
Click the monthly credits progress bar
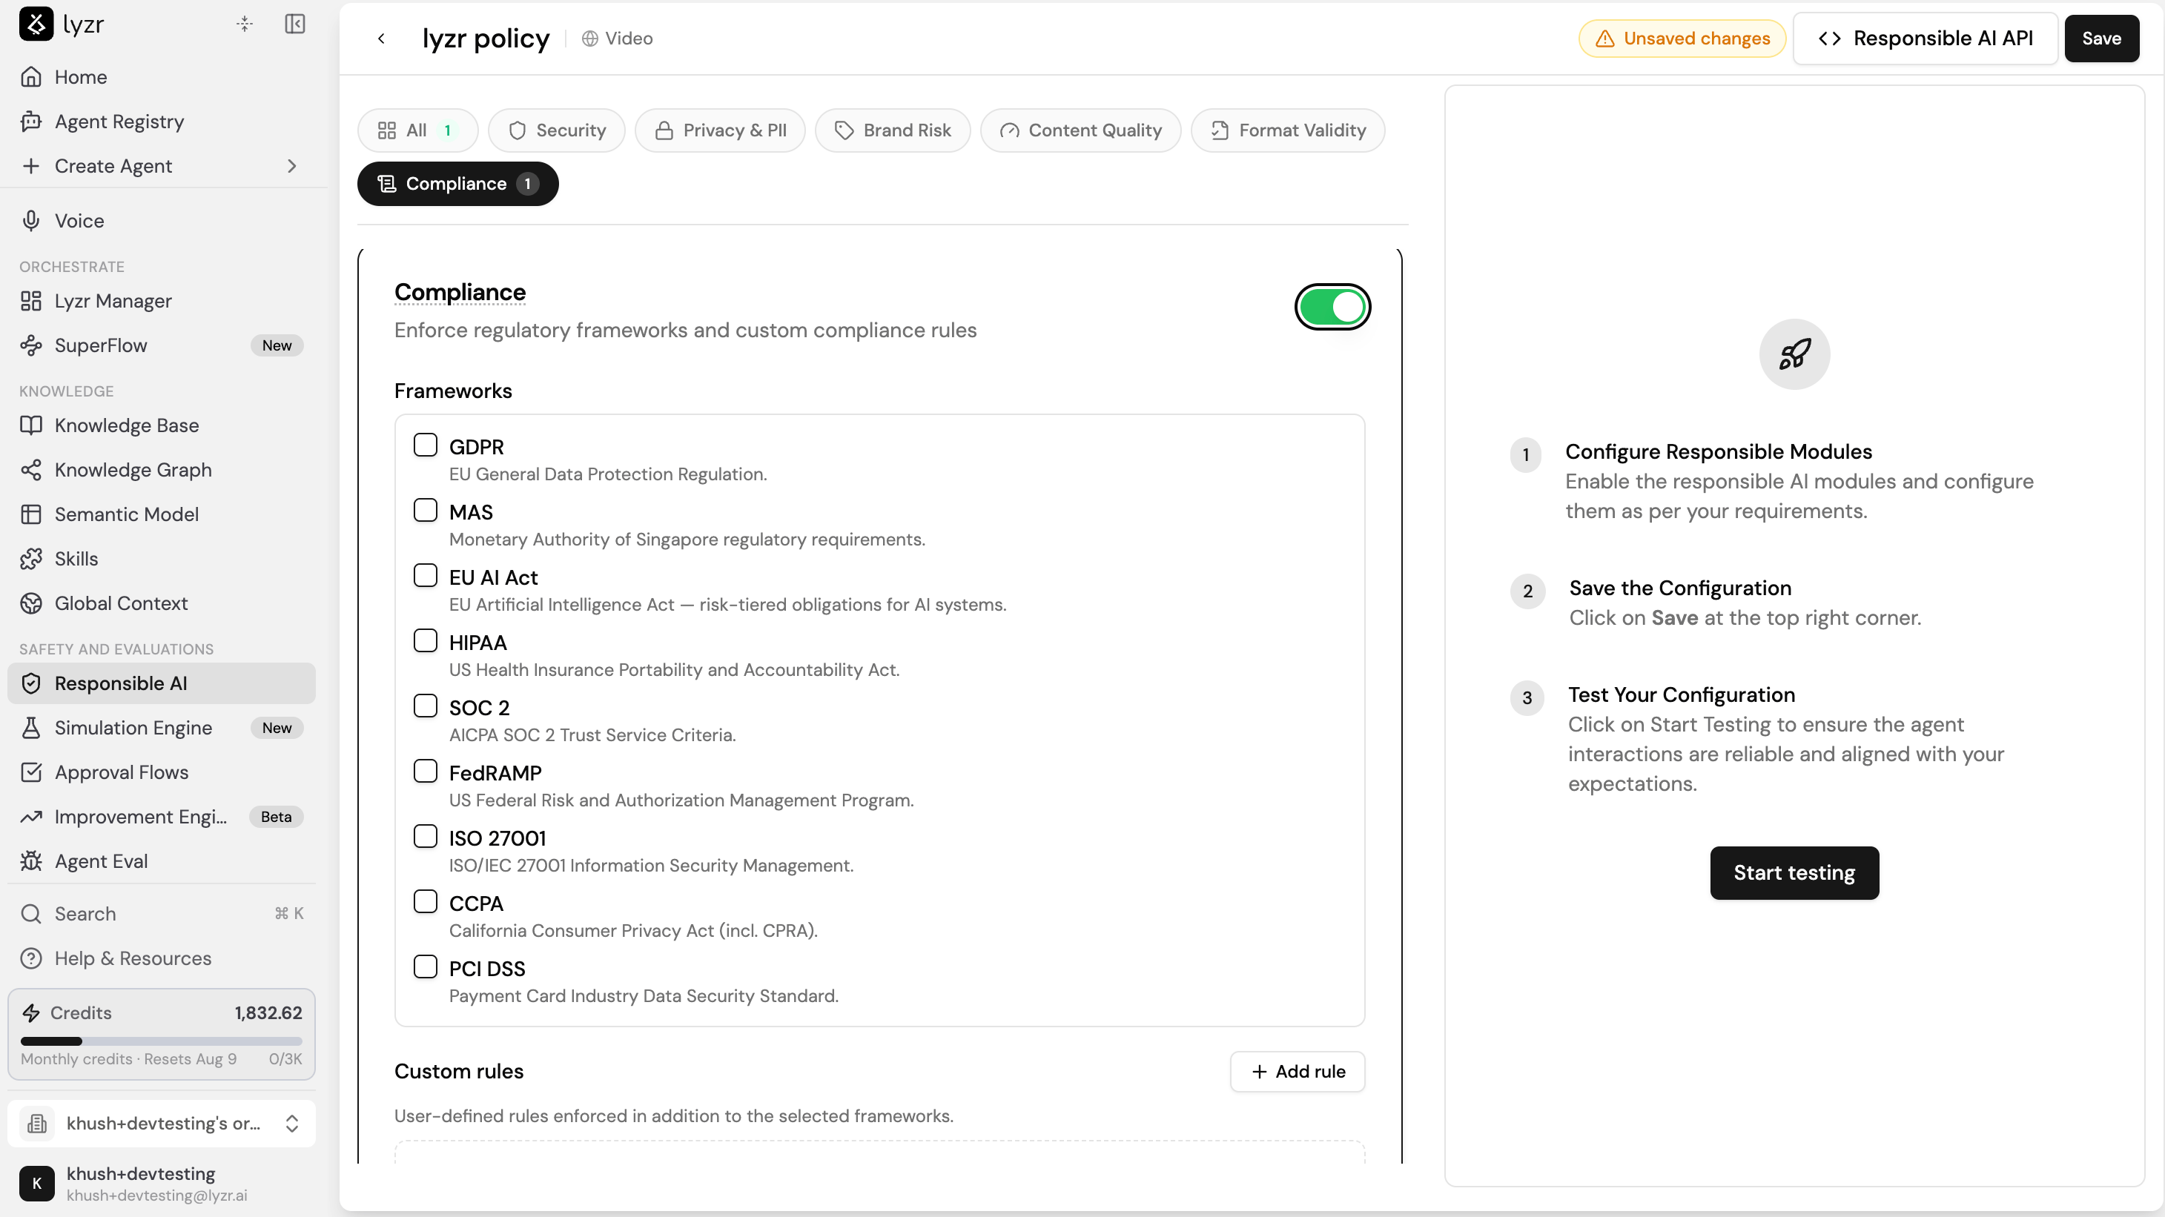point(162,1041)
